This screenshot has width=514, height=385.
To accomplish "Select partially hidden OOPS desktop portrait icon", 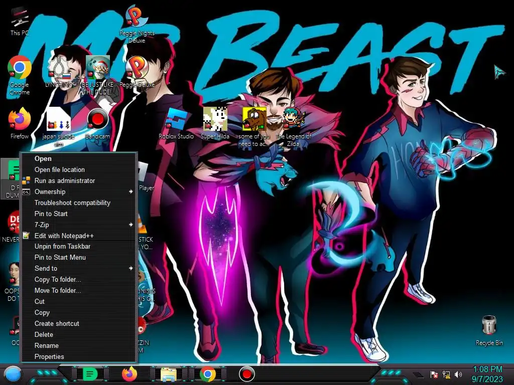I will pyautogui.click(x=12, y=282).
